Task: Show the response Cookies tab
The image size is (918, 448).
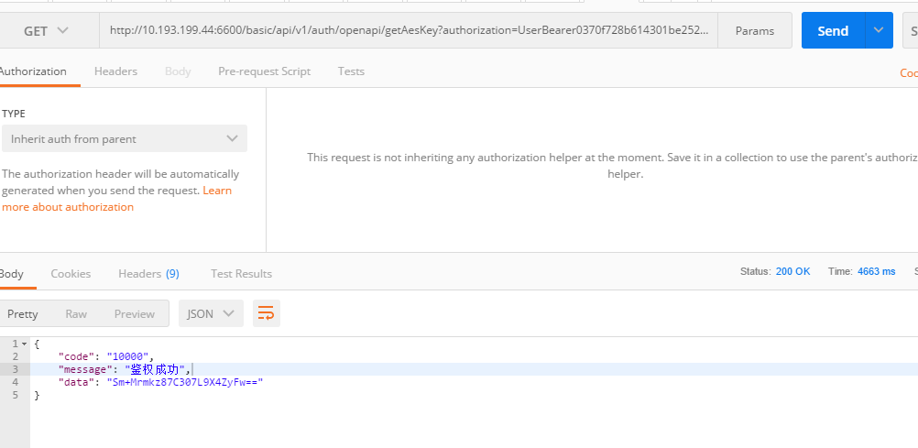Action: (71, 273)
